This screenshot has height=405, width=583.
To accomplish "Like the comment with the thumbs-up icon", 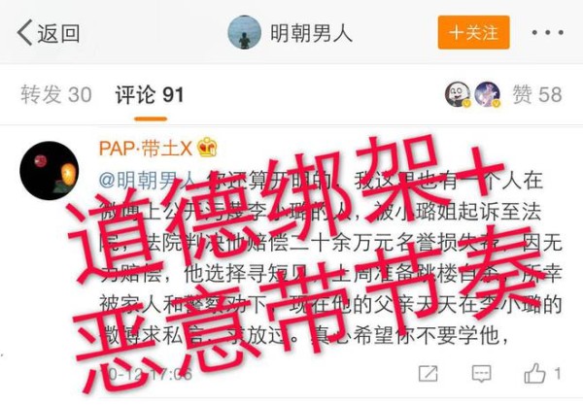I will [534, 373].
